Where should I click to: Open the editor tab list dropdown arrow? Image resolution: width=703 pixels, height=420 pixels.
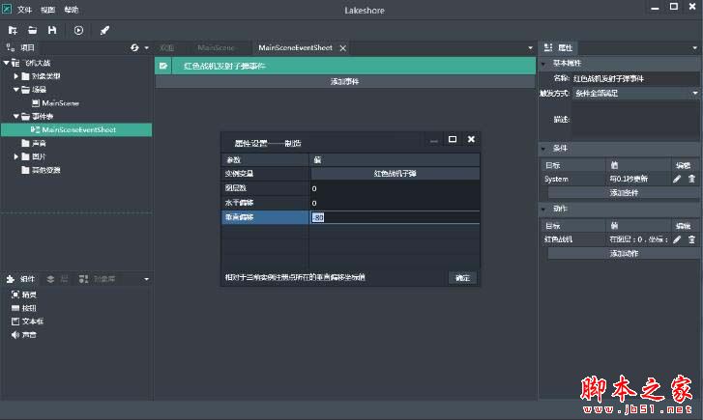(x=530, y=48)
